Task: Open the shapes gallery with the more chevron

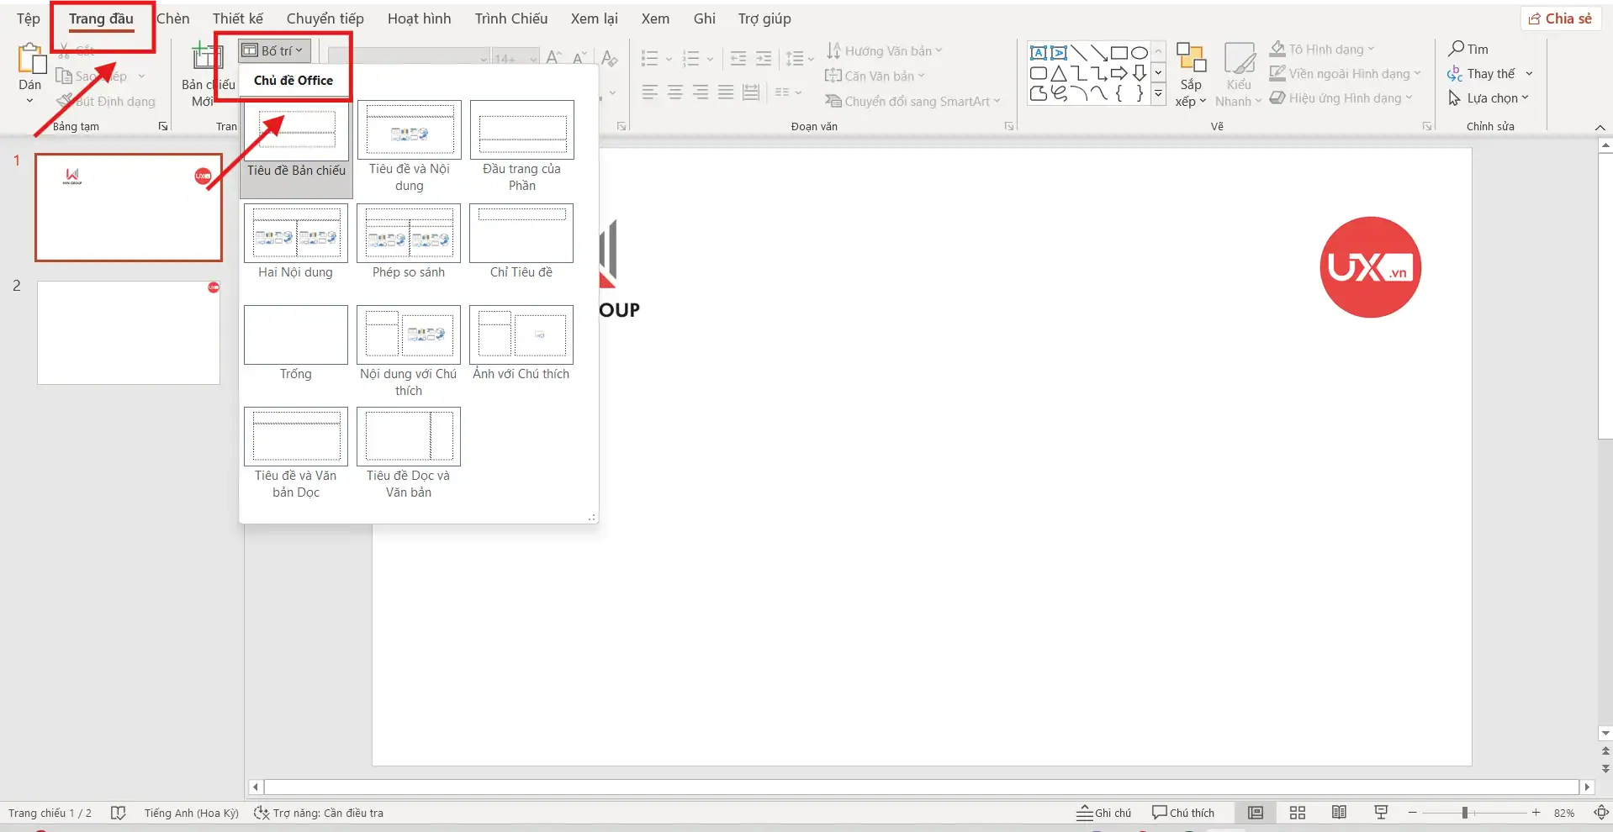Action: click(x=1158, y=94)
